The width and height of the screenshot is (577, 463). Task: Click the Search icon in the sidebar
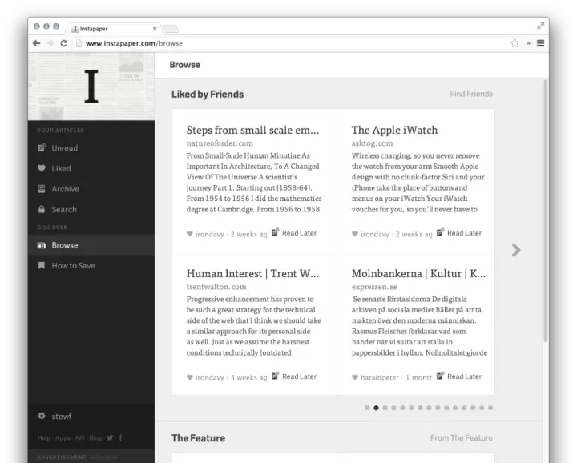pyautogui.click(x=42, y=209)
